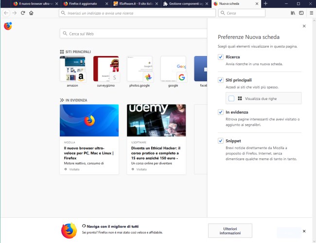Close the Nuova scheda tab
316x243 pixels.
(x=257, y=3)
